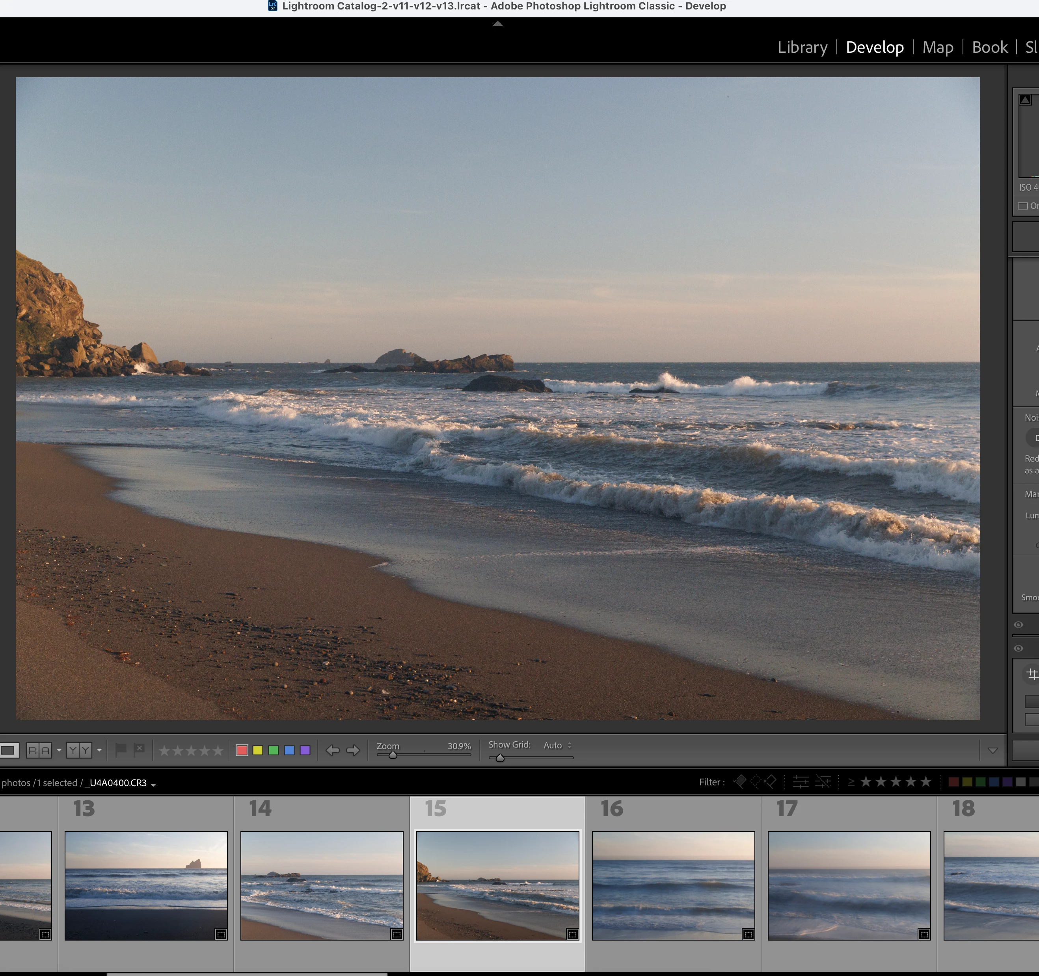Switch to the Map module

point(938,47)
